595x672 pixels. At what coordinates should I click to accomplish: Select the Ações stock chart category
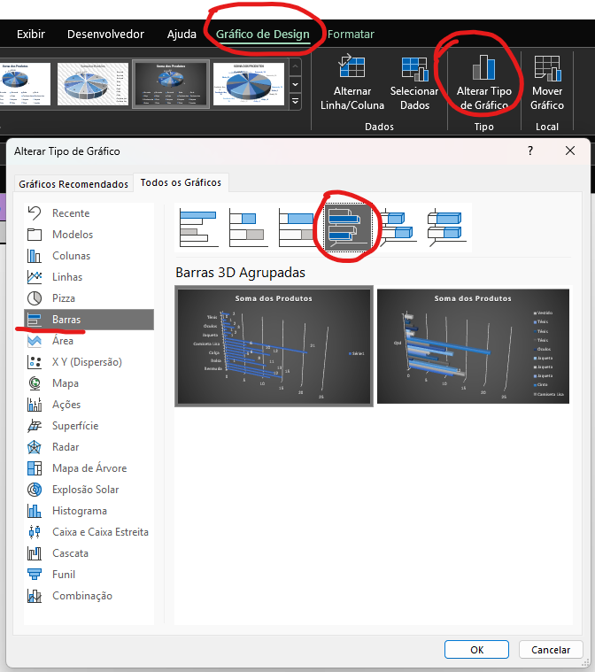(x=89, y=405)
